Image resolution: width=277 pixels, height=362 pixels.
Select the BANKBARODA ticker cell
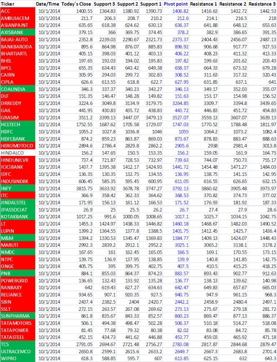18,47
